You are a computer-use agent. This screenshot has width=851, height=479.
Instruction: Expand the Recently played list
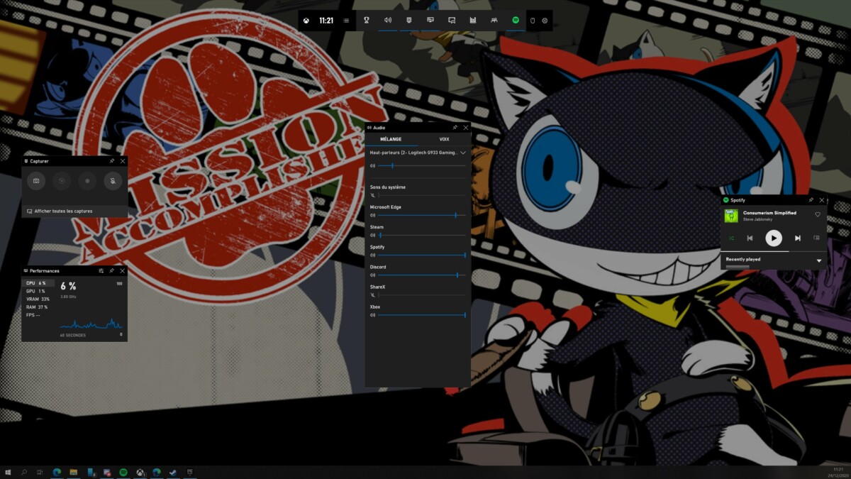tap(819, 260)
